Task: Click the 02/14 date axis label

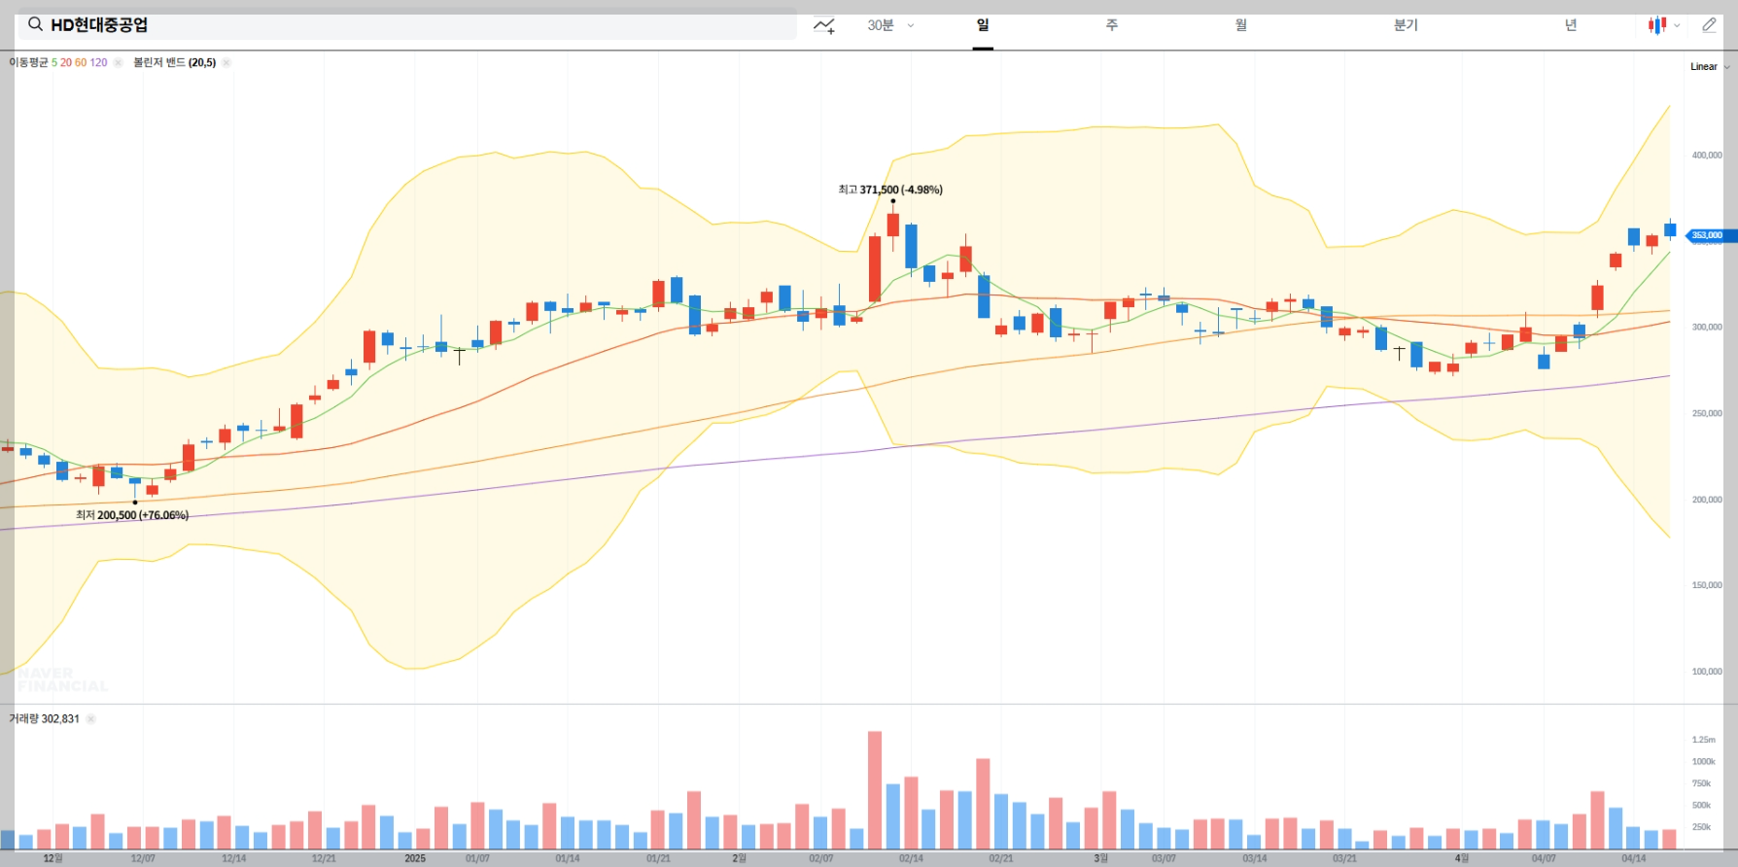Action: tap(911, 858)
